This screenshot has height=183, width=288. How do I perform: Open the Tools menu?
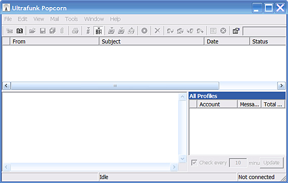[71, 19]
